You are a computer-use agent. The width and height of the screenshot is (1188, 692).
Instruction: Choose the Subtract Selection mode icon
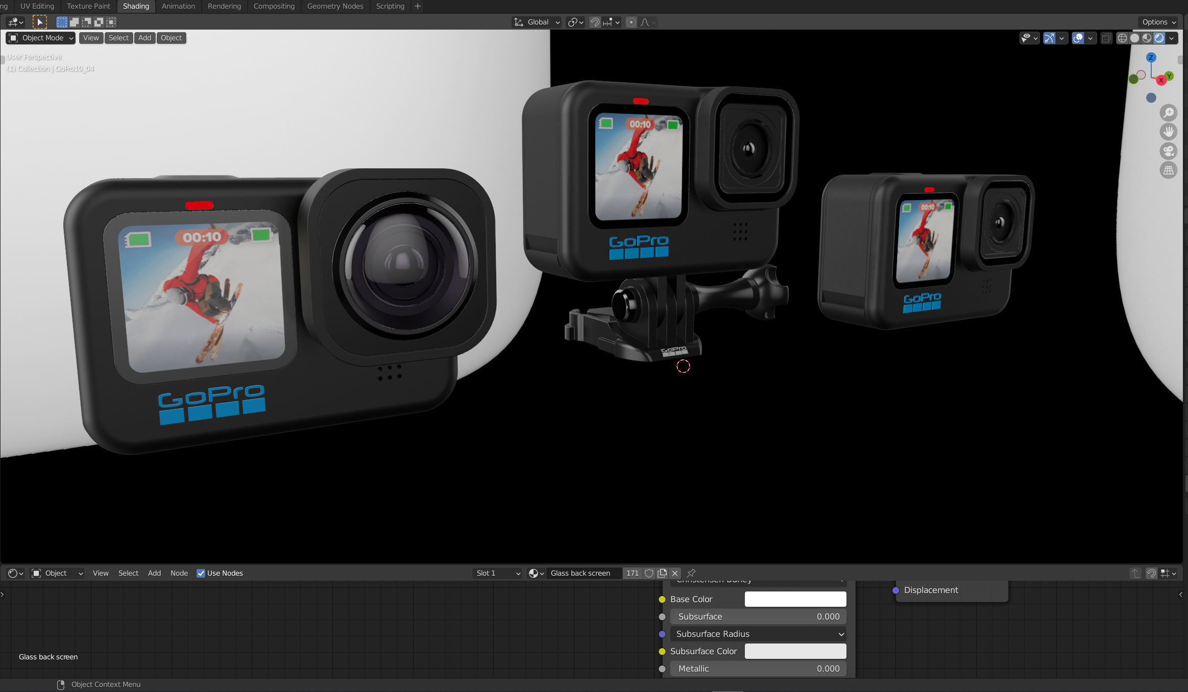coord(86,22)
